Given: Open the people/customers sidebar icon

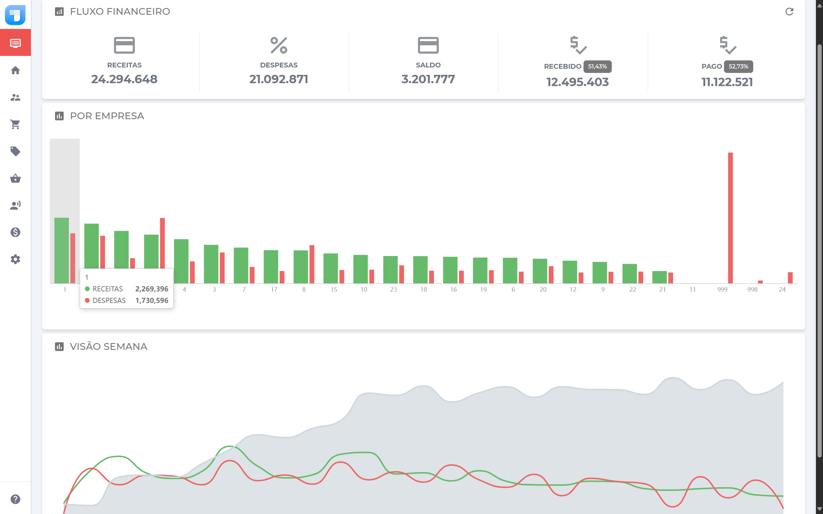Looking at the screenshot, I should click(15, 98).
